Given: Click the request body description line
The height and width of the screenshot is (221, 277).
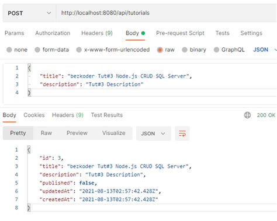Looking at the screenshot, I should [92, 85].
